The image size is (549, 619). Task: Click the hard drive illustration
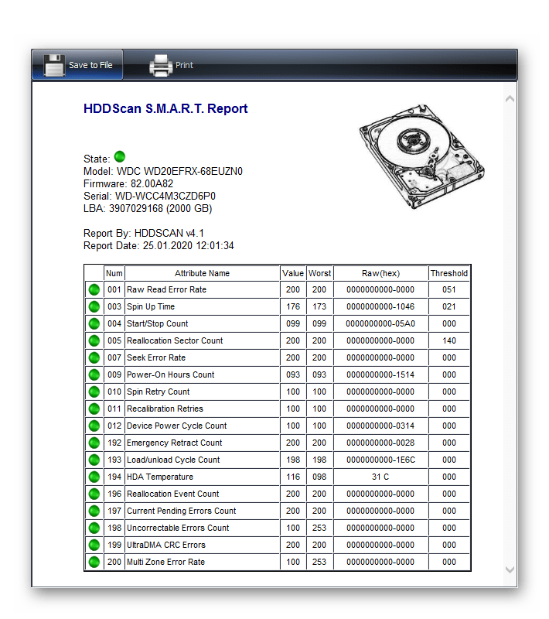coord(421,156)
